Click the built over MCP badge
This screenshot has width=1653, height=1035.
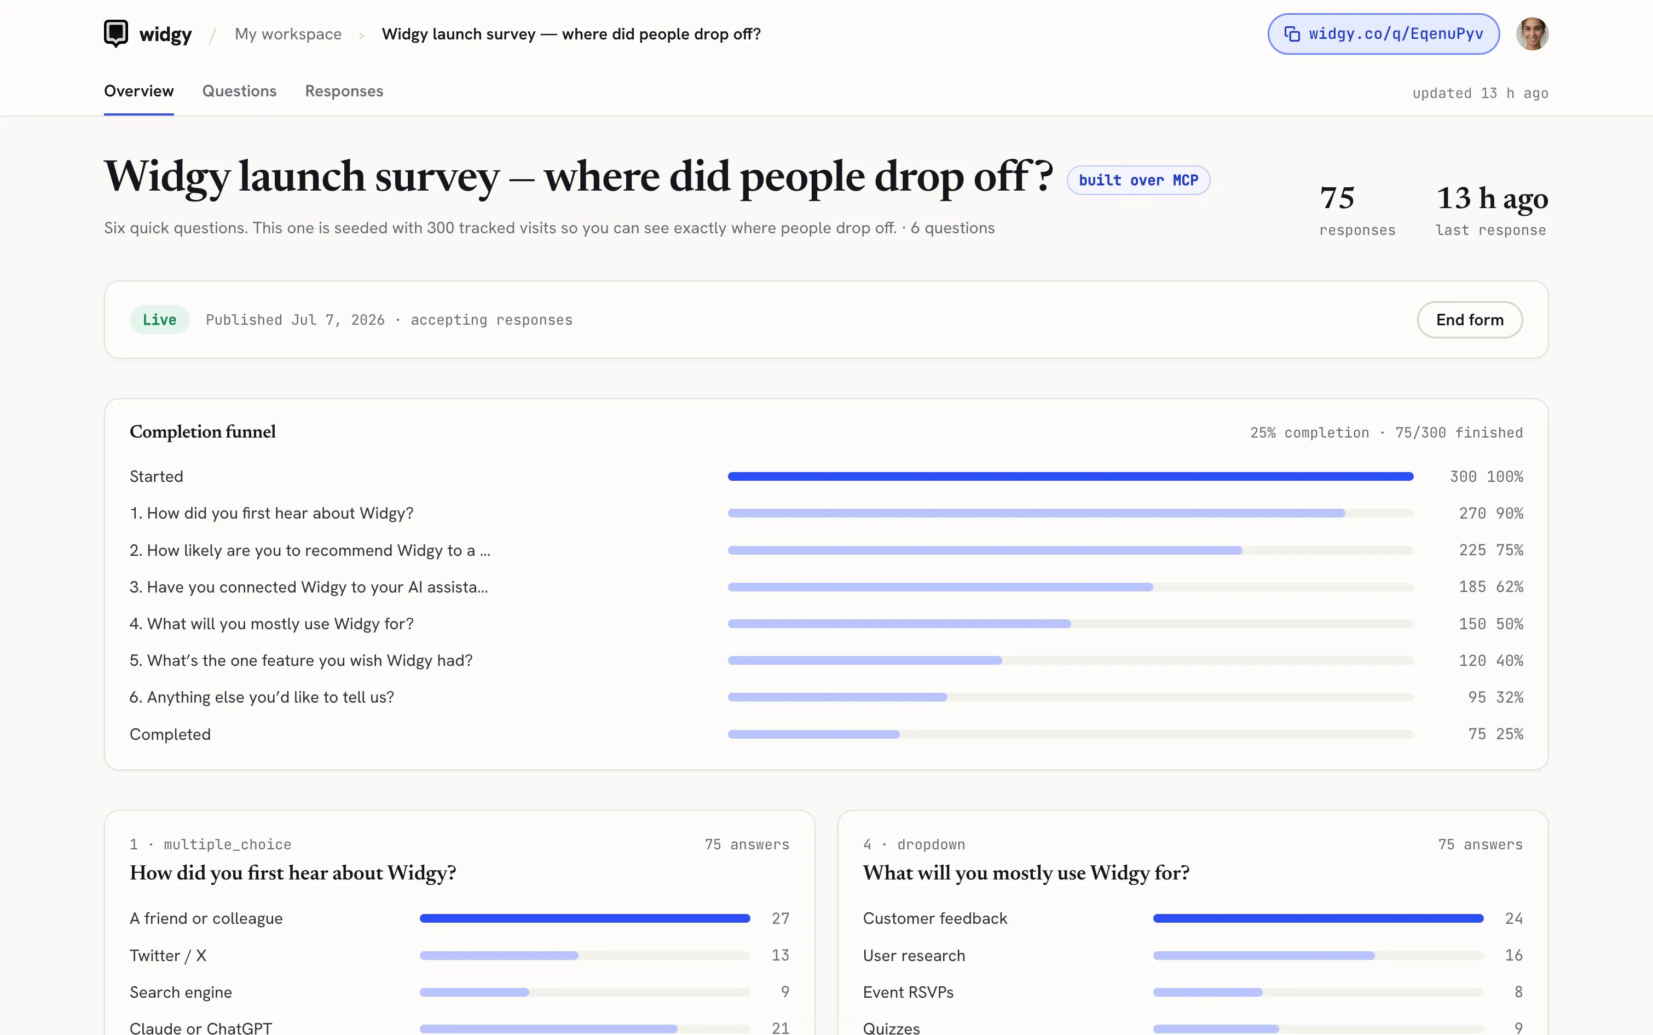tap(1138, 180)
